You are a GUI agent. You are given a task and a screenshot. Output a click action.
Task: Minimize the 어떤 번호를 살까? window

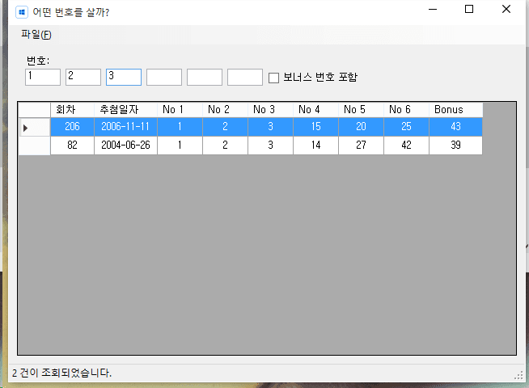click(x=433, y=10)
